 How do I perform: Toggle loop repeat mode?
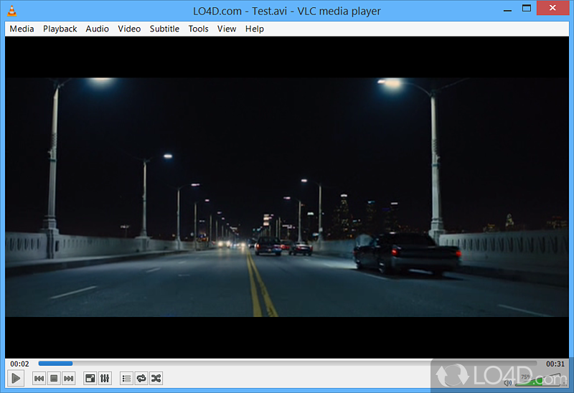pos(141,378)
